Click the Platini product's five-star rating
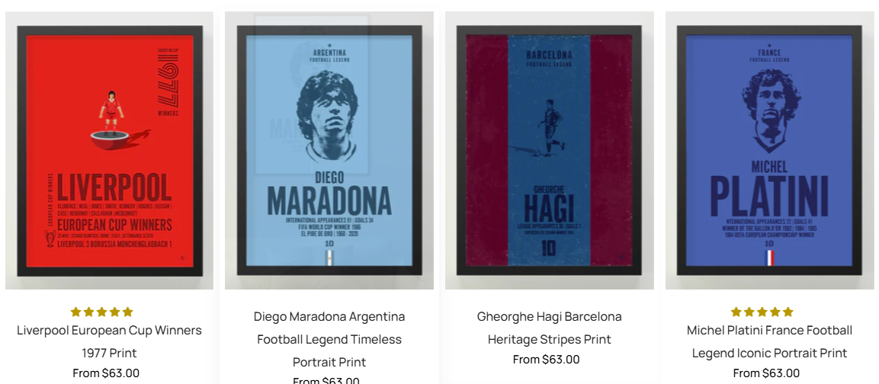Image resolution: width=879 pixels, height=384 pixels. (x=762, y=312)
